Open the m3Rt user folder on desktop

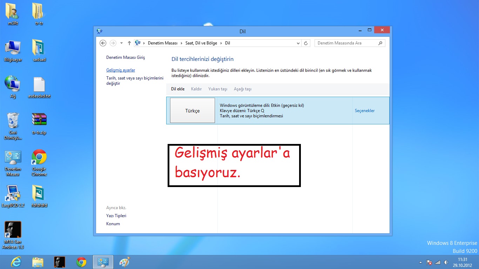tap(13, 14)
